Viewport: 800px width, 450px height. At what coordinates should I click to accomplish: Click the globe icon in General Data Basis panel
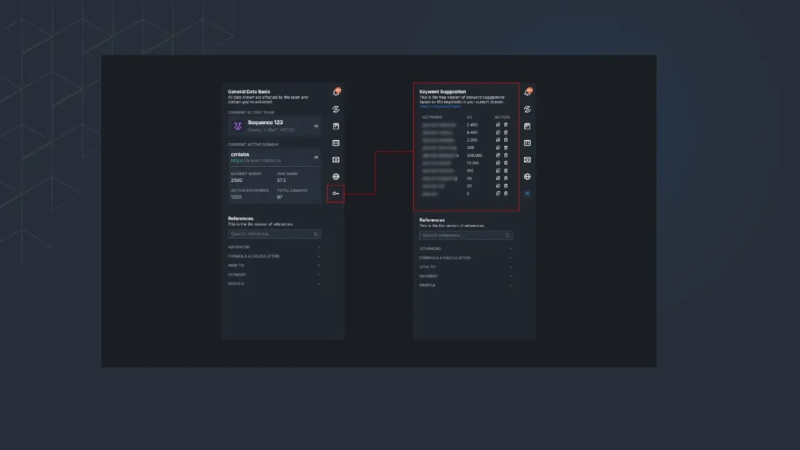point(336,177)
